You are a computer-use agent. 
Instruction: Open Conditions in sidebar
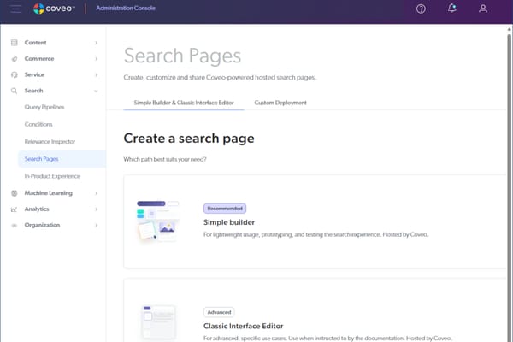click(x=38, y=124)
